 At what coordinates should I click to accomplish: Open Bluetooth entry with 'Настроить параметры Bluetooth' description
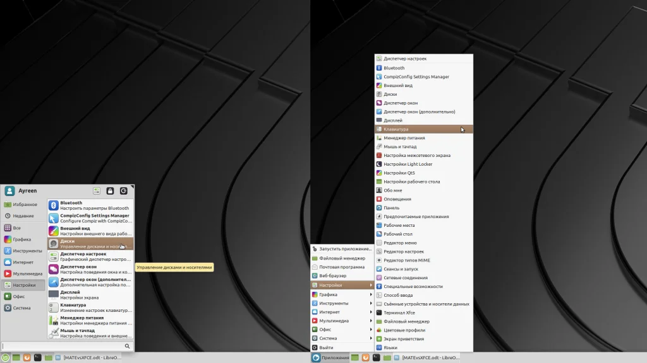tap(90, 205)
